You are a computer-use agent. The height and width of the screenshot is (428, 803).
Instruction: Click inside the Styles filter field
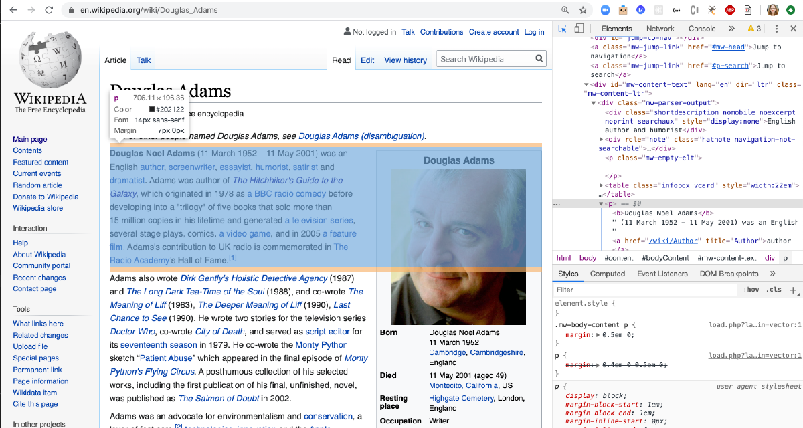(602, 289)
